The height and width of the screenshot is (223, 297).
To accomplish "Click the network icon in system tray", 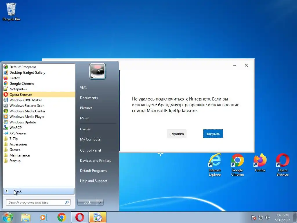I will (261, 218).
